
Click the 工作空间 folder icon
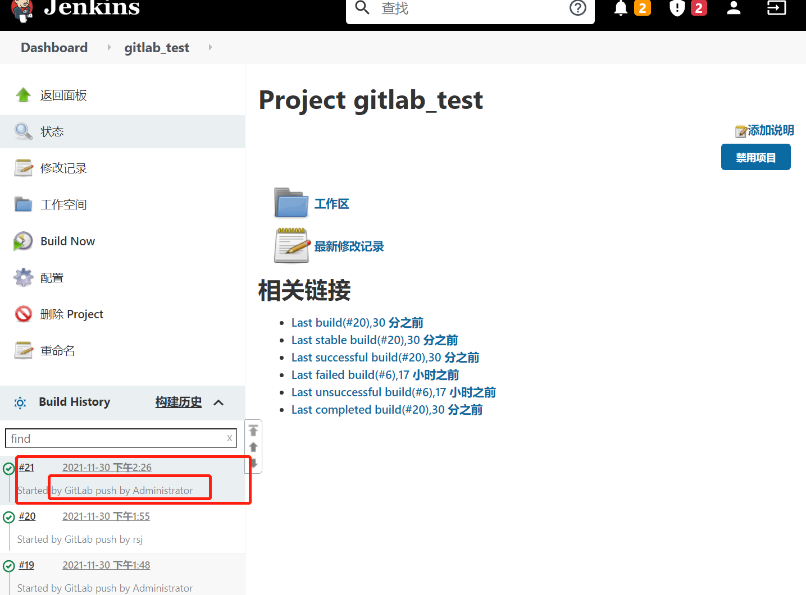[23, 204]
